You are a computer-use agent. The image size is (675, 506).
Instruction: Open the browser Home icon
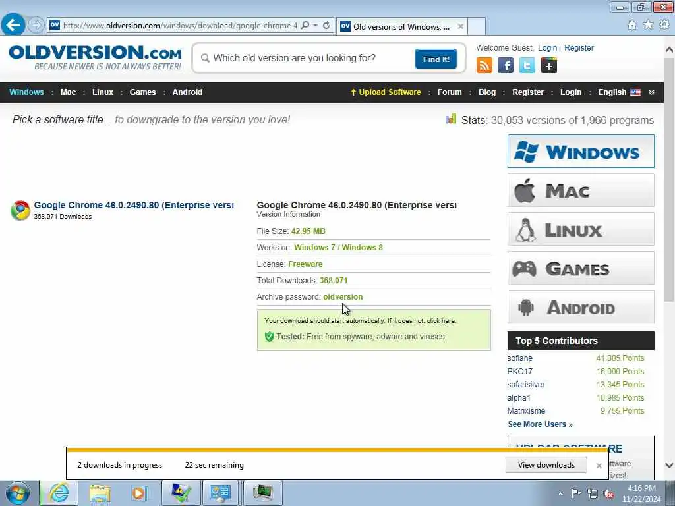click(x=631, y=26)
